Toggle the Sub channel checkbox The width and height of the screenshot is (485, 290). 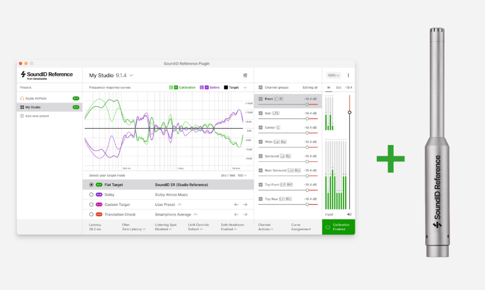[x=261, y=113]
